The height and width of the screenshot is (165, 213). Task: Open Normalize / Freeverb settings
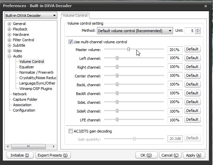(36, 72)
